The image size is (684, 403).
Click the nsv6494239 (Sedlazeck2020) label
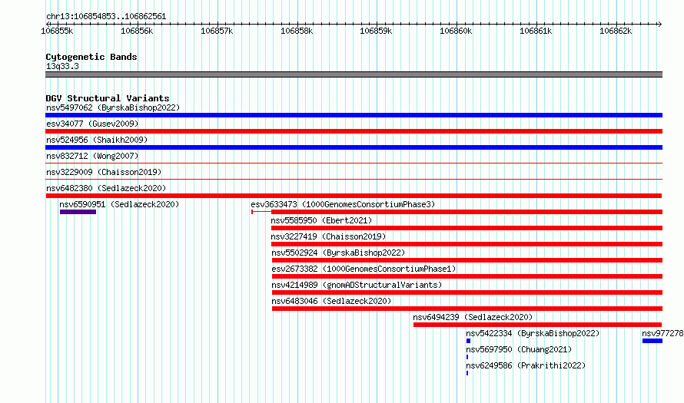tap(473, 317)
